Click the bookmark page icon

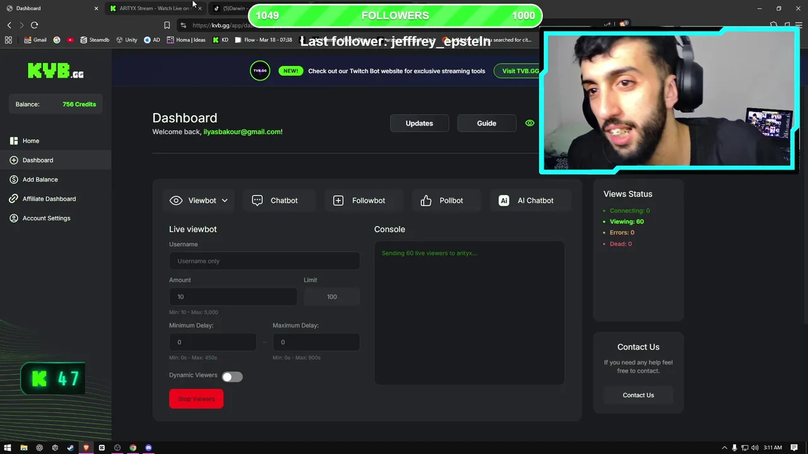pos(167,25)
